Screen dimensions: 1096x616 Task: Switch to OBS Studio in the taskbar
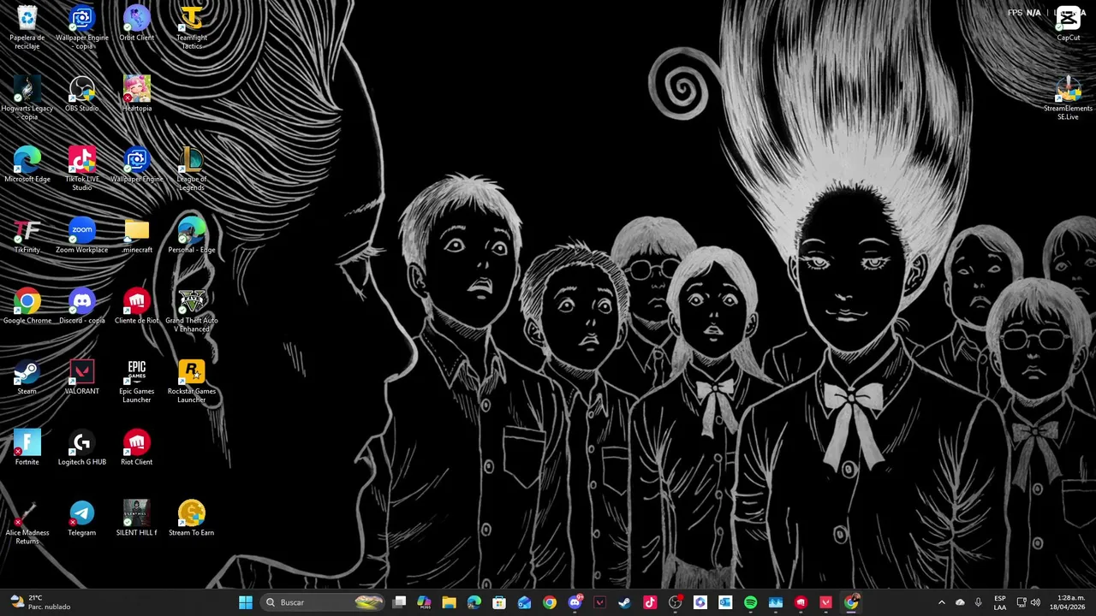675,602
